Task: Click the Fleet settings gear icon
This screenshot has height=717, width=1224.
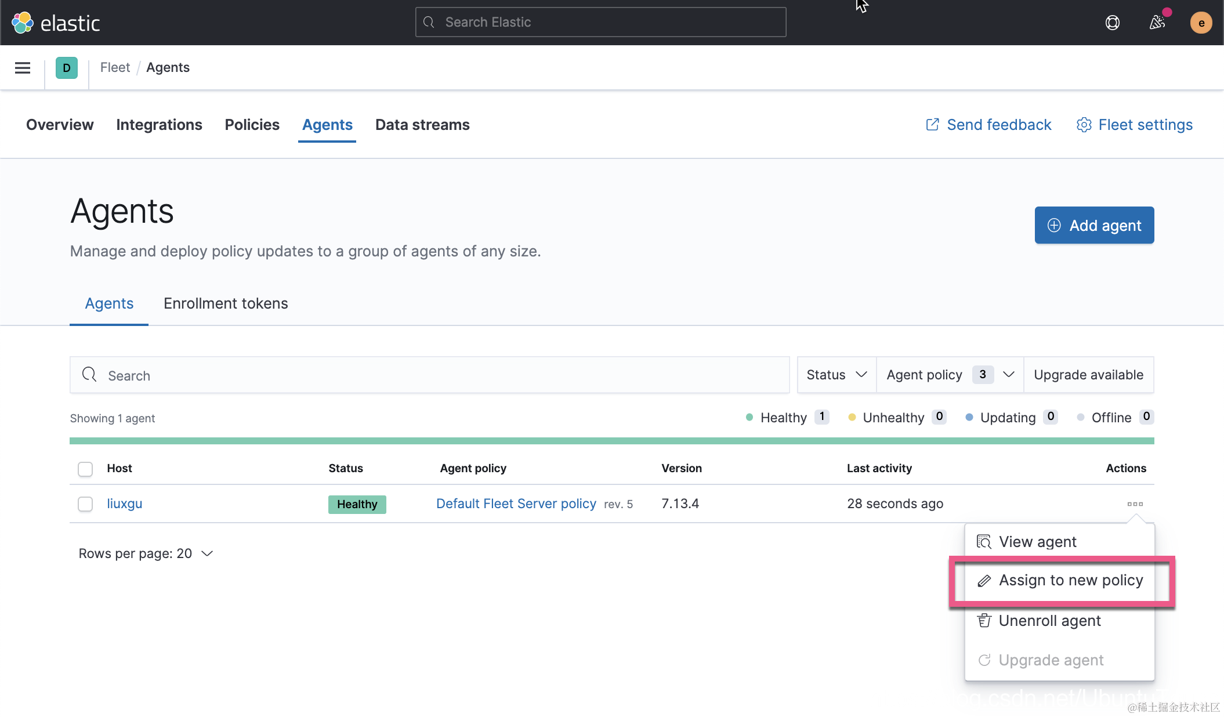Action: 1084,125
